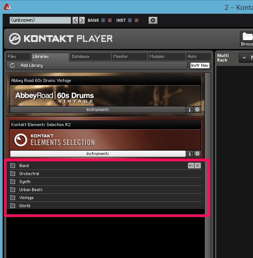Close the folder list with X button

[198, 165]
